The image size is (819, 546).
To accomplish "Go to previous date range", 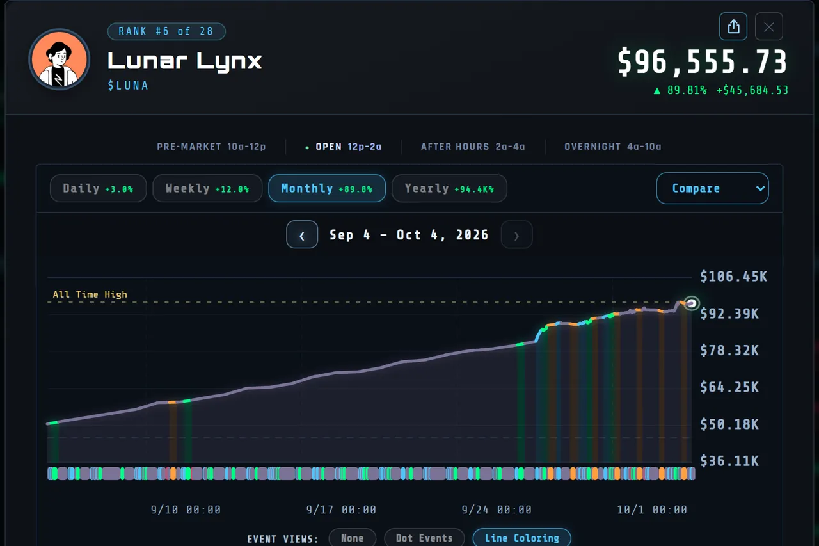I will [x=302, y=235].
